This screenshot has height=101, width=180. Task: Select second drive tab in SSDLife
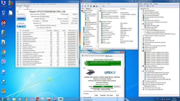point(109,56)
